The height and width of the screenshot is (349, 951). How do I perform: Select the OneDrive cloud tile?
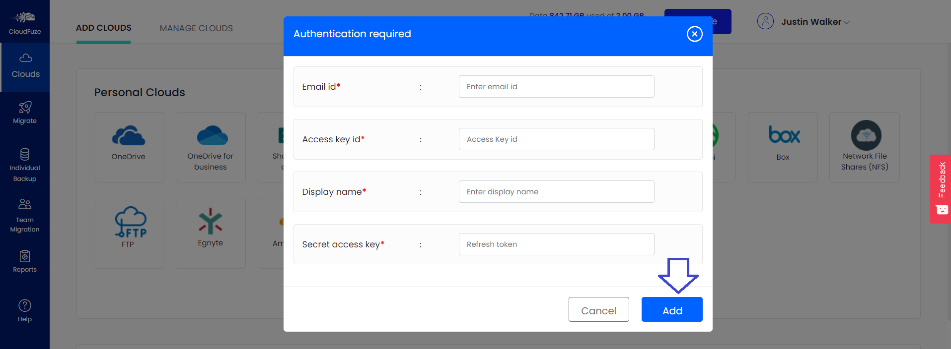[x=129, y=147]
